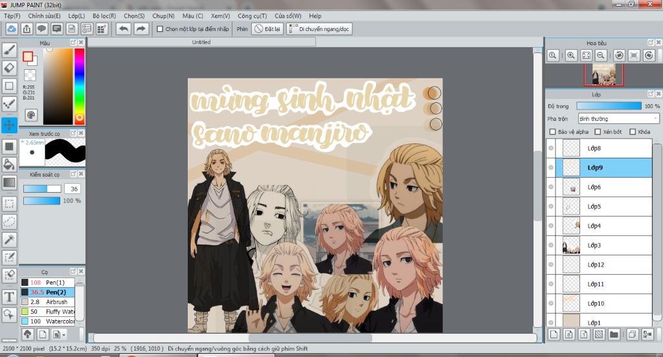Choose the Lasso selection tool
The height and width of the screenshot is (357, 663).
pos(9,221)
